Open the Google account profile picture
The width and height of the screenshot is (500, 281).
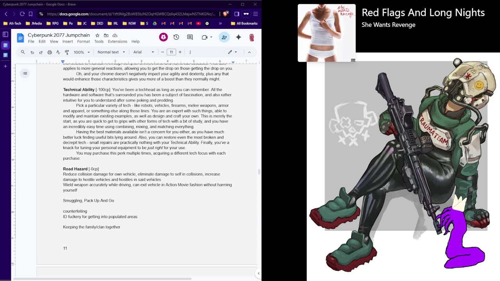pyautogui.click(x=252, y=37)
